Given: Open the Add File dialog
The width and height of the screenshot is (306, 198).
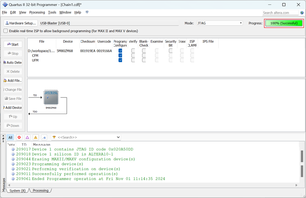Looking at the screenshot, I should [x=13, y=80].
